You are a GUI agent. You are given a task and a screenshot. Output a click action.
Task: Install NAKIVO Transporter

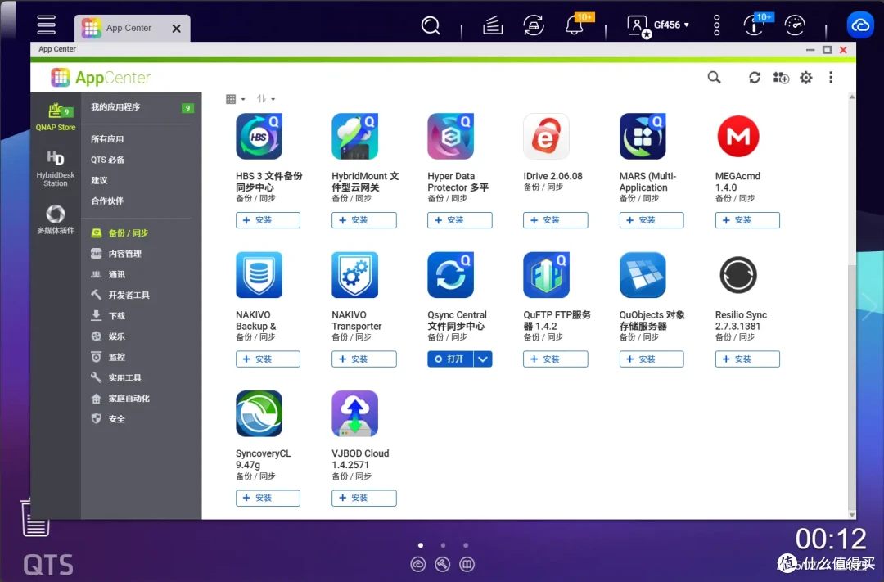[x=363, y=359]
